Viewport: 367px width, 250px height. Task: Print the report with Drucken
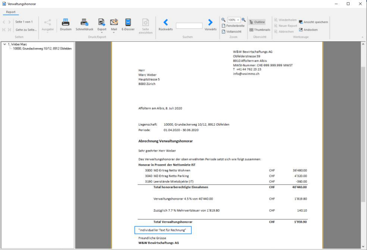click(66, 25)
